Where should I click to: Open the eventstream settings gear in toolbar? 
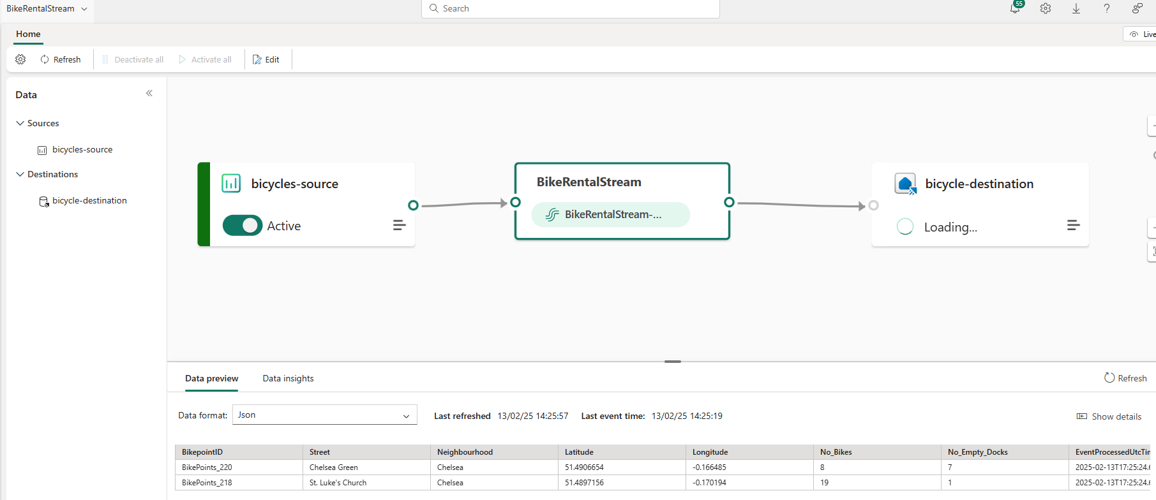(20, 59)
